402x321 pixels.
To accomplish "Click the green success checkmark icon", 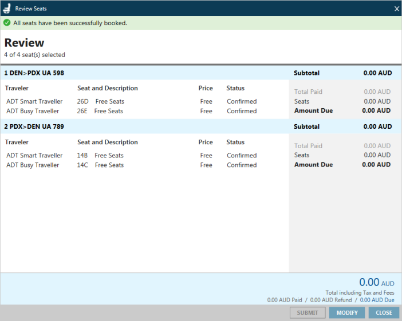I will pos(7,23).
